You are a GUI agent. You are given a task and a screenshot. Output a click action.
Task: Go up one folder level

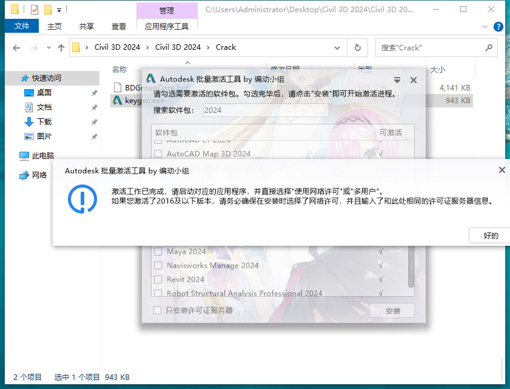pyautogui.click(x=61, y=48)
